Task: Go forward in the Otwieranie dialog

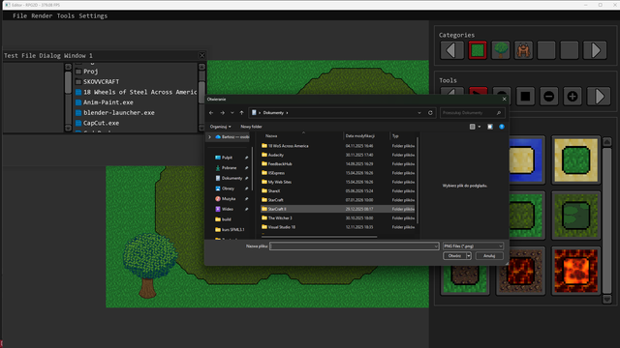Action: [222, 113]
